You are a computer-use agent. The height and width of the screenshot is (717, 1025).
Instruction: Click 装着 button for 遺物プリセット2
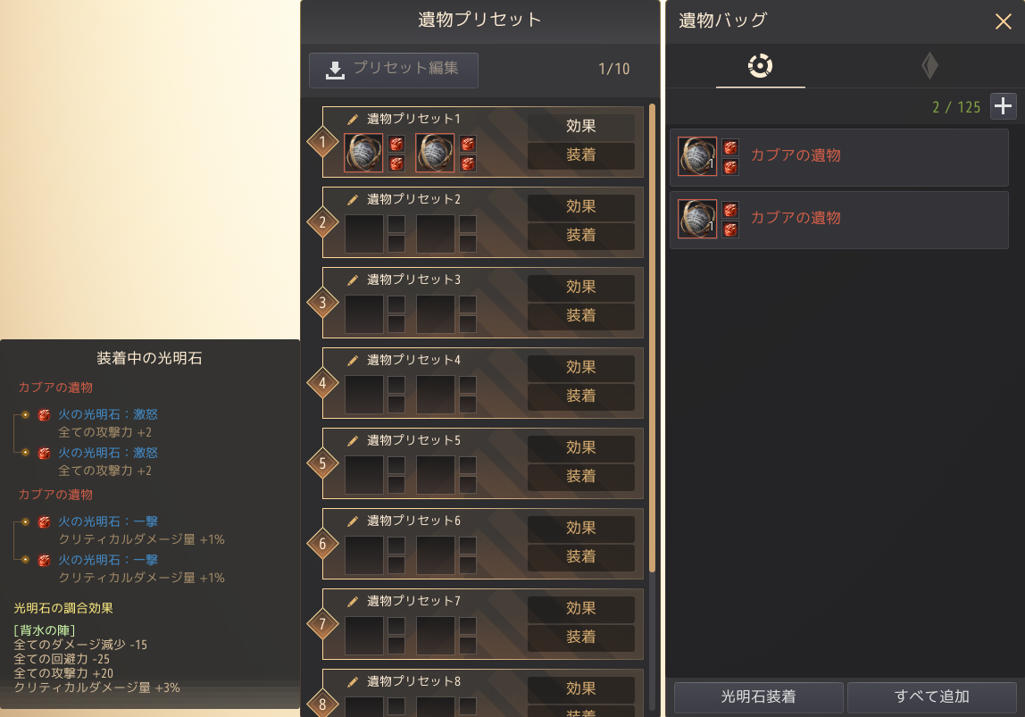[x=580, y=236]
